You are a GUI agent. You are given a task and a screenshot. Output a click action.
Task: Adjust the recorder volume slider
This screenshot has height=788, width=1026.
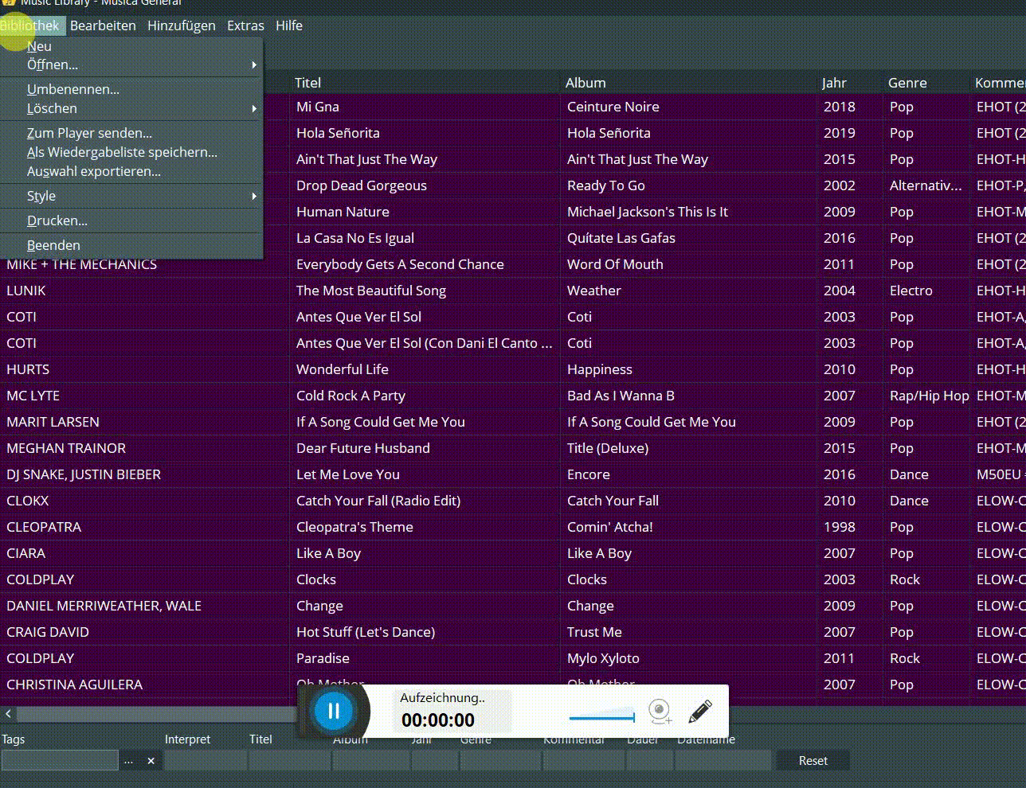[x=602, y=718]
